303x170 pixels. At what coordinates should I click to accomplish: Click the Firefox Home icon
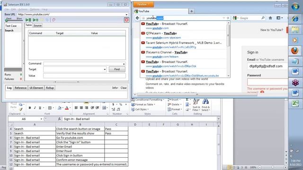tap(270, 18)
